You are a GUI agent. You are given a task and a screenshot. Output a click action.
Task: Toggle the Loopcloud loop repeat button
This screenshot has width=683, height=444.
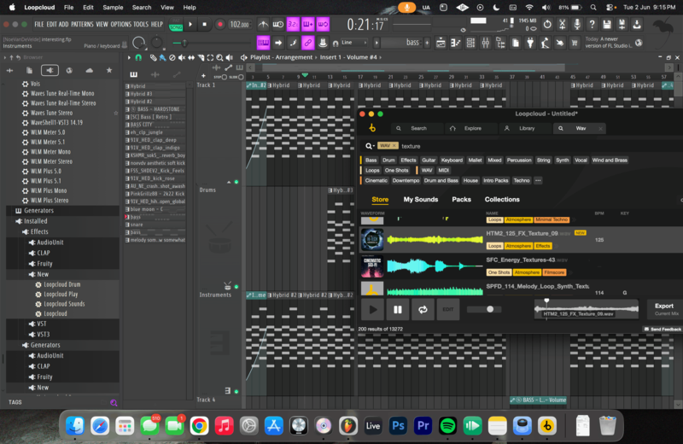pyautogui.click(x=423, y=309)
